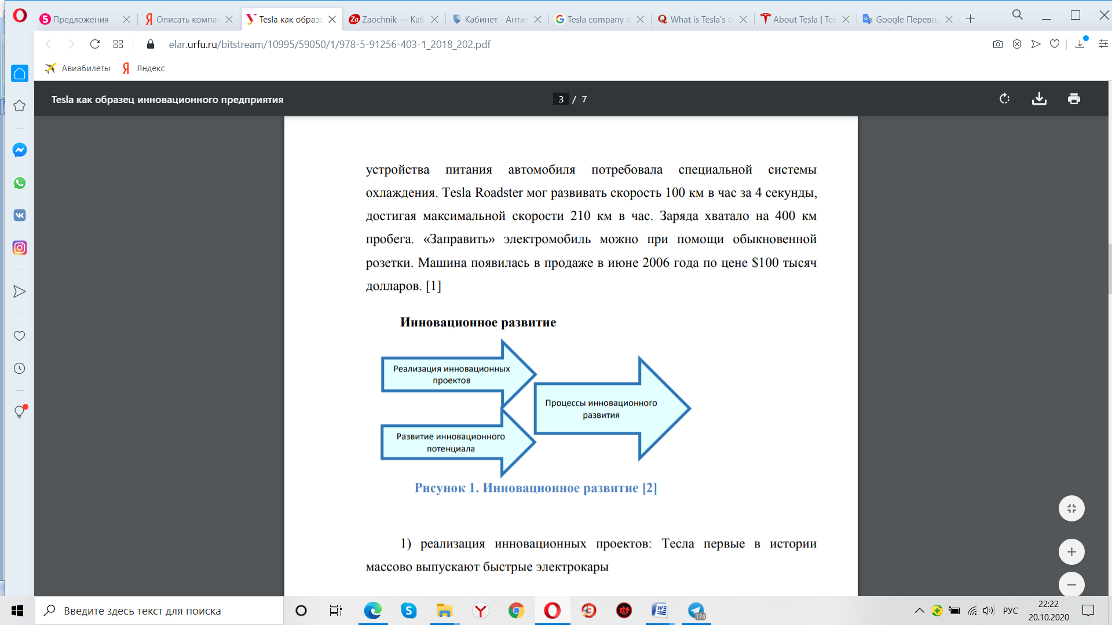The image size is (1112, 625).
Task: Open VK in the sidebar
Action: [x=20, y=215]
